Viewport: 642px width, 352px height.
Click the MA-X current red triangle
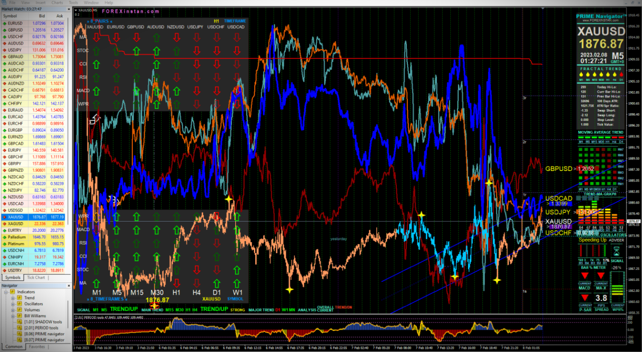pos(601,276)
